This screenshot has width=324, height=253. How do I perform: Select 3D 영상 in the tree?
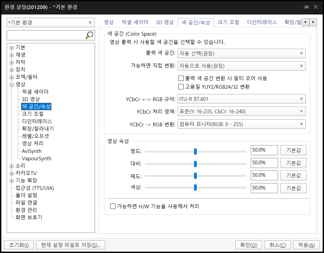[31, 99]
